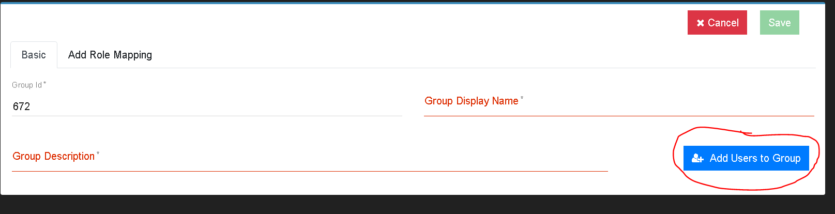Click the add-user icon on the blue button
This screenshot has width=835, height=214.
[x=697, y=158]
